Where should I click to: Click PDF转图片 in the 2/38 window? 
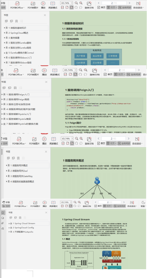click(x=33, y=72)
